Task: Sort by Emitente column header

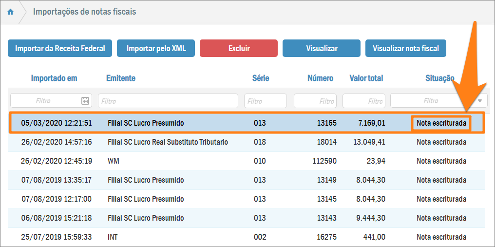Action: 120,78
